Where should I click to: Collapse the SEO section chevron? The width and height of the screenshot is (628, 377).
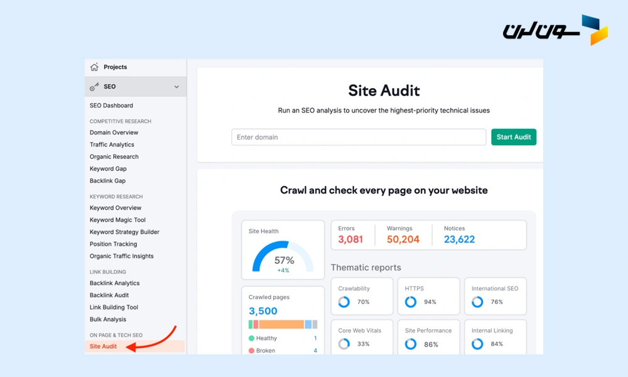coord(176,87)
